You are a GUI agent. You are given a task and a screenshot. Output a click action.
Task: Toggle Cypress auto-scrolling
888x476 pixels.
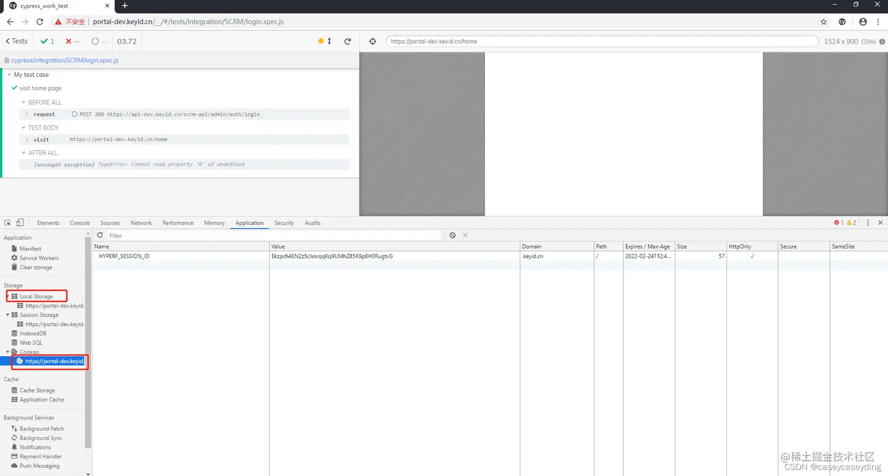[x=325, y=41]
